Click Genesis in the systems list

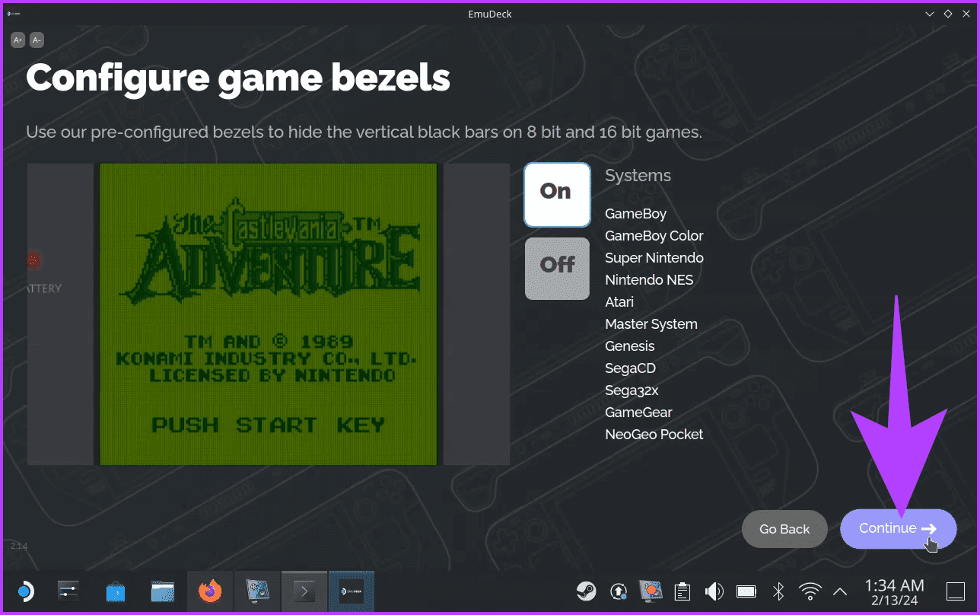coord(629,346)
